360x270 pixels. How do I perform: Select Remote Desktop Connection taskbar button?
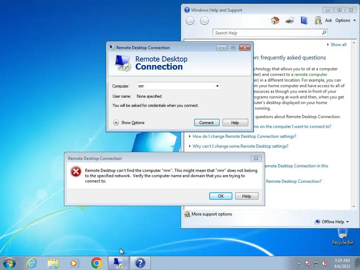coord(118,263)
